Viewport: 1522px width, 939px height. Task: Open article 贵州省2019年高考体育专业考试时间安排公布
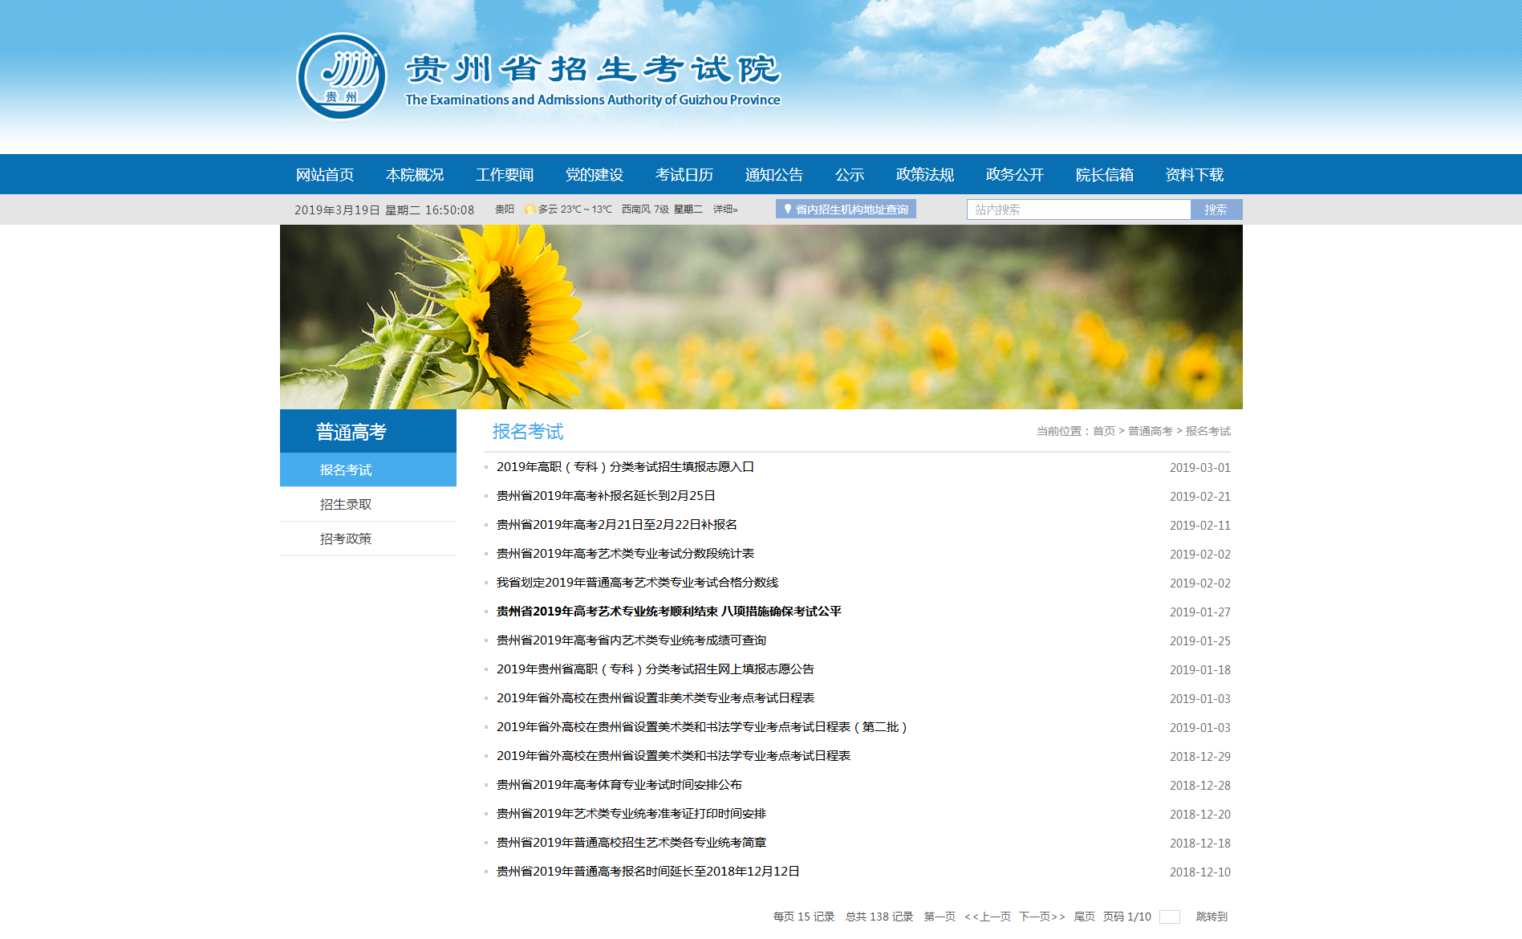619,785
